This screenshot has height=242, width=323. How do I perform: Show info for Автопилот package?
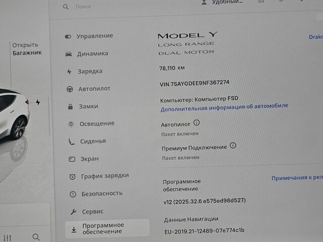(x=196, y=123)
